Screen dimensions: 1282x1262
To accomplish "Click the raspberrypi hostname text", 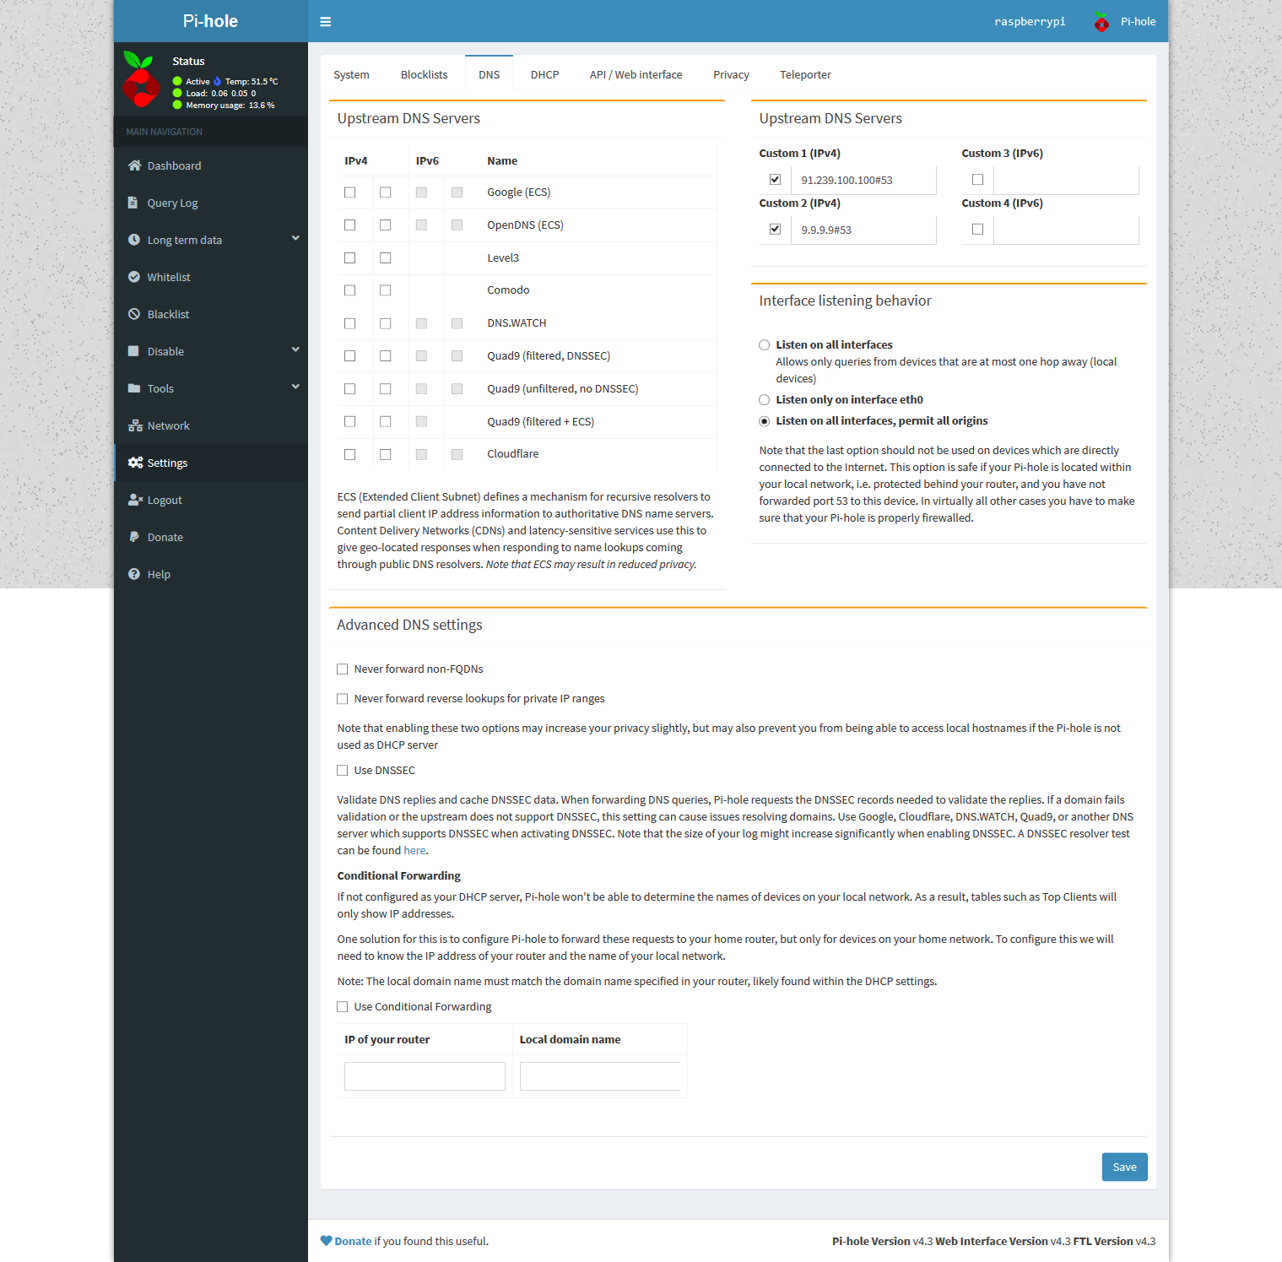I will pos(1030,22).
